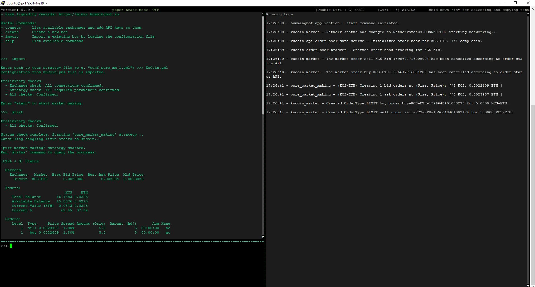535x287 pixels.
Task: Minimize the terminal window
Action: point(503,3)
